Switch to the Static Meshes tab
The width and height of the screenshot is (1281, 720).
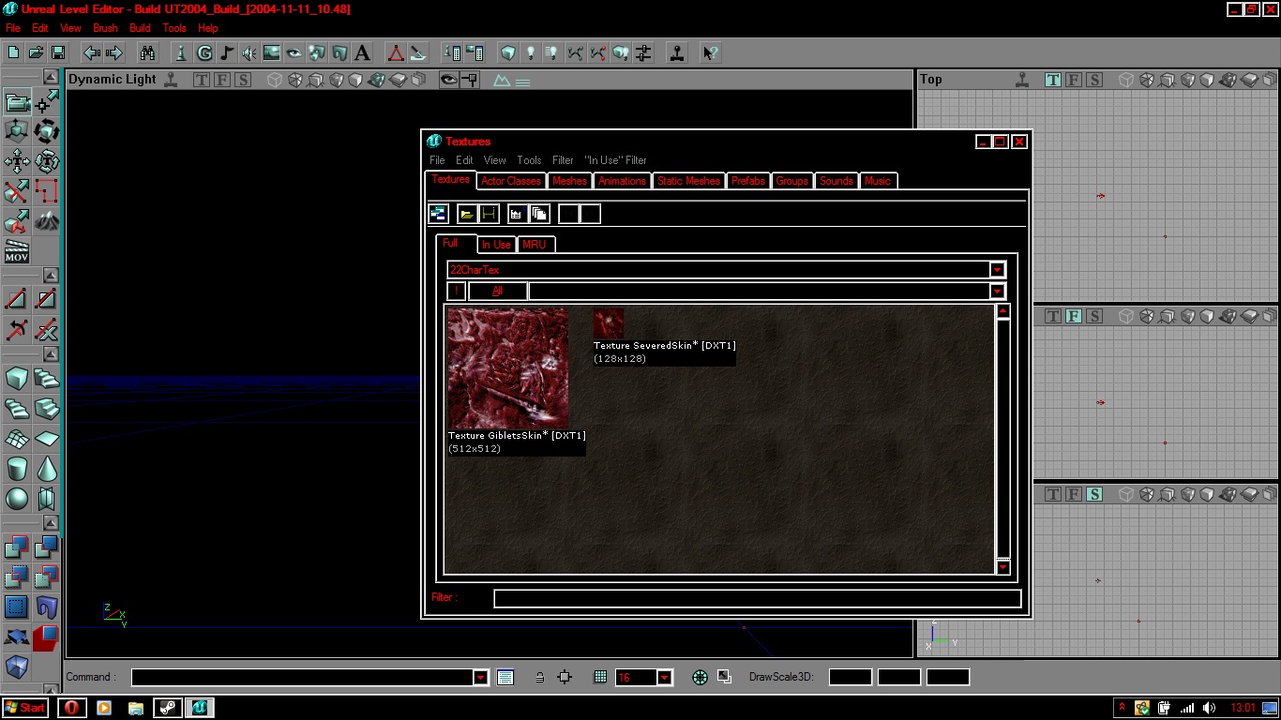(688, 181)
